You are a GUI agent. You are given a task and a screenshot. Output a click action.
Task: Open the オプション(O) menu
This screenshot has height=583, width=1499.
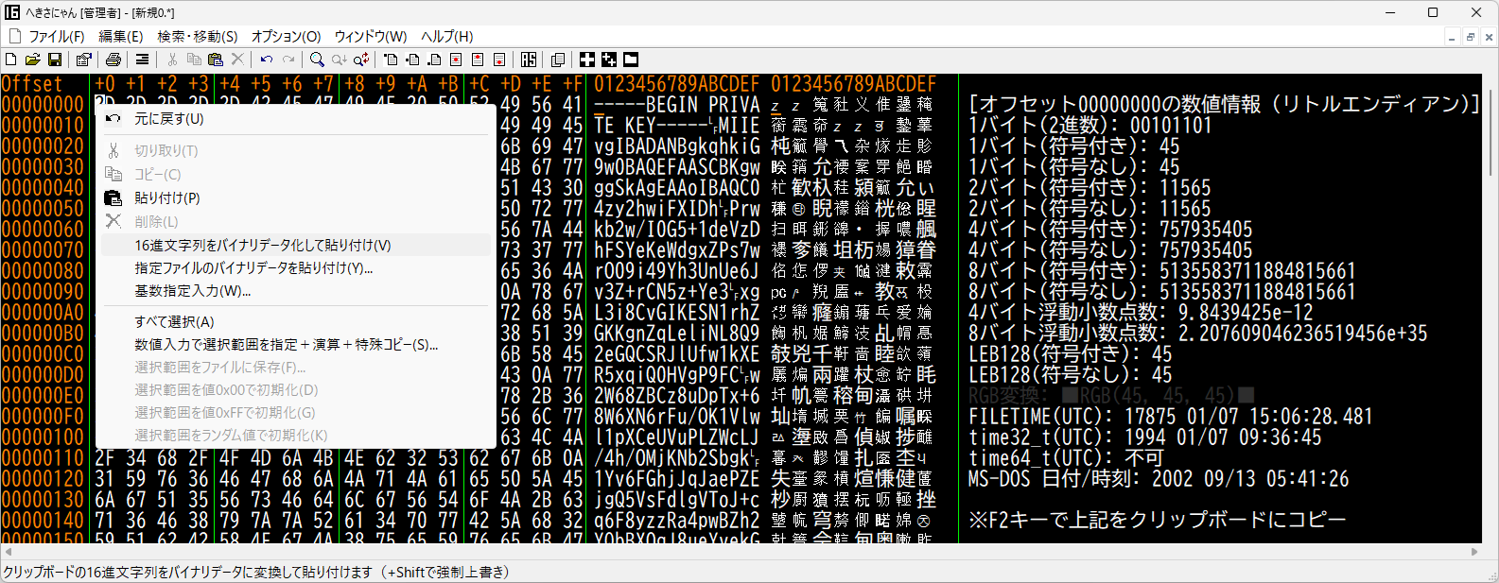click(286, 36)
